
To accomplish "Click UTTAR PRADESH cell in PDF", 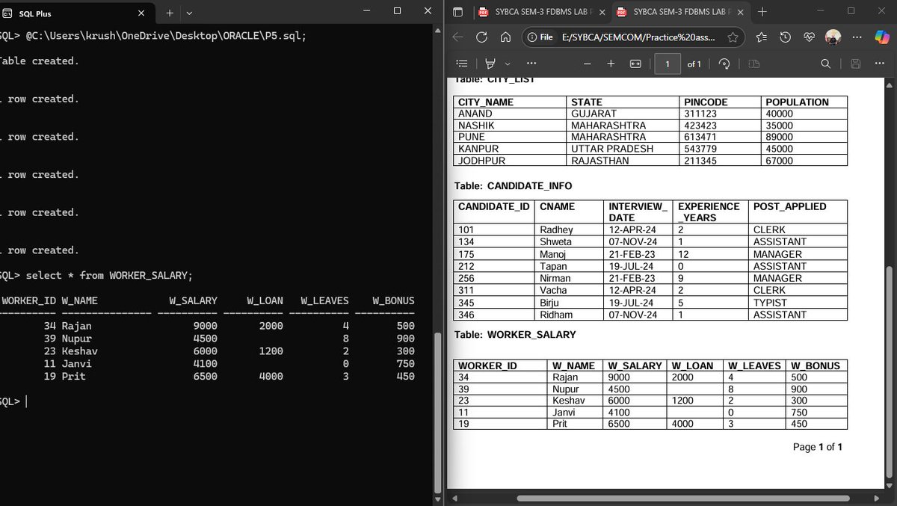I will [x=622, y=149].
